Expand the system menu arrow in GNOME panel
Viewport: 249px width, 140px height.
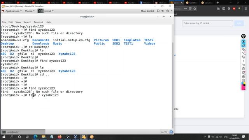pyautogui.click(x=172, y=11)
